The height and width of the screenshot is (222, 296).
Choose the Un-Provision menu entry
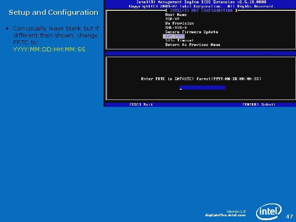pyautogui.click(x=179, y=23)
